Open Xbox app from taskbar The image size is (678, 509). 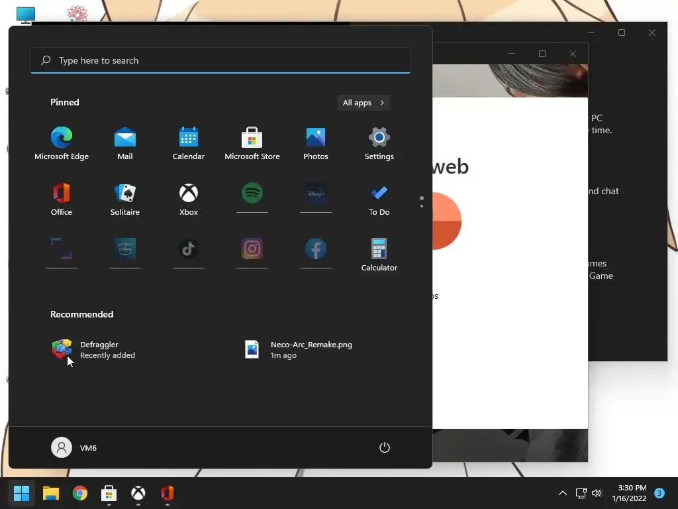(x=138, y=493)
